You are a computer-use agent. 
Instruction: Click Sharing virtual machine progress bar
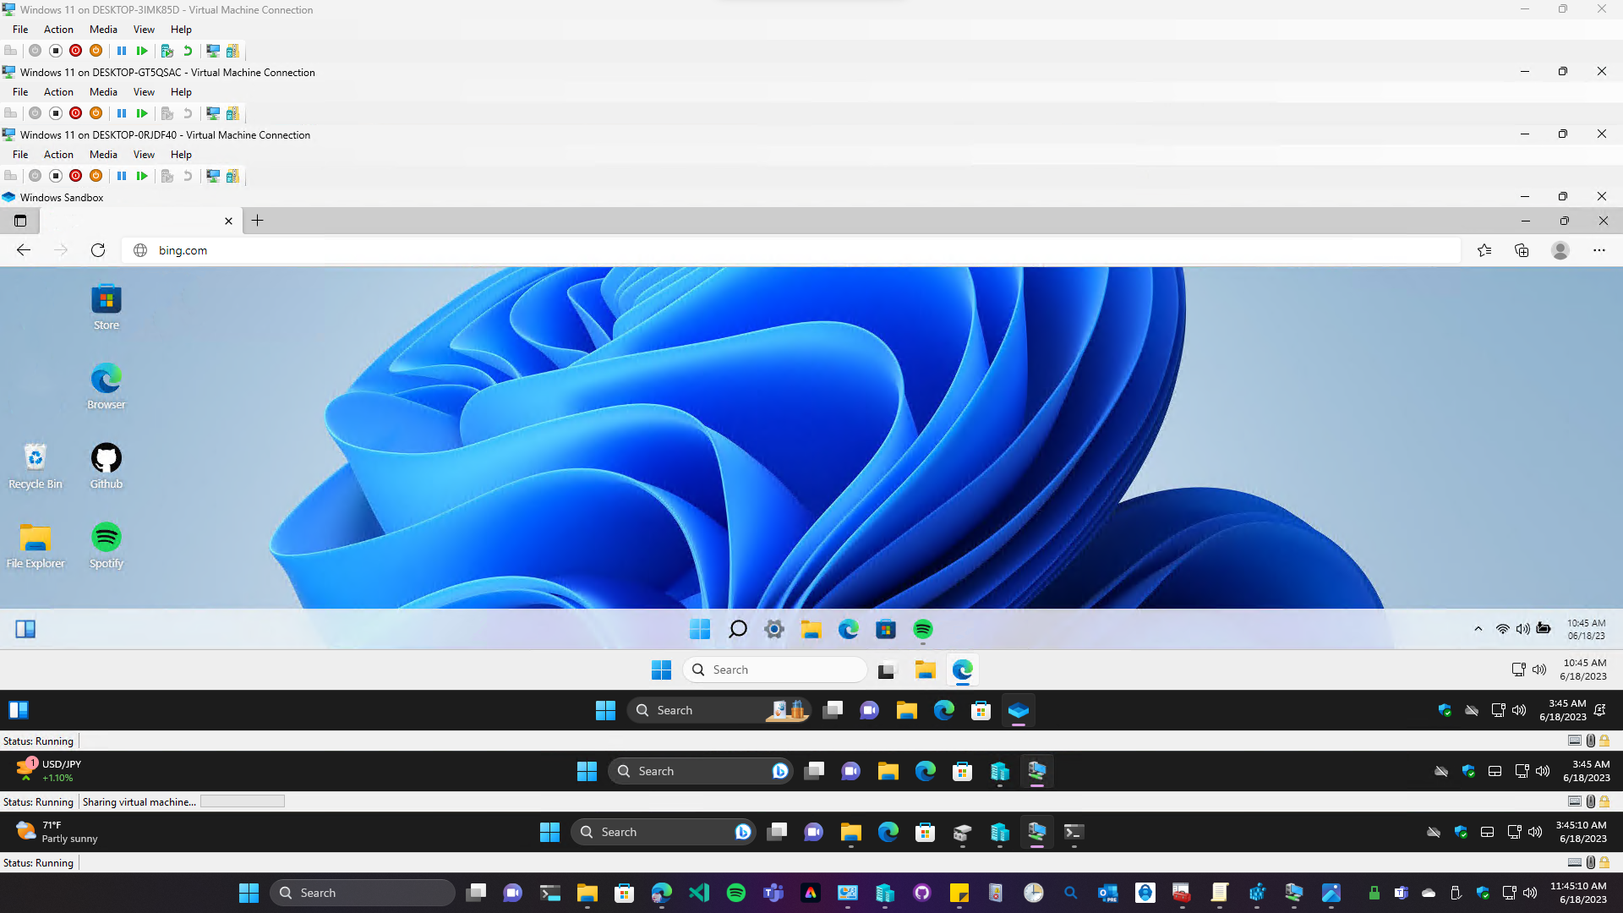(243, 801)
